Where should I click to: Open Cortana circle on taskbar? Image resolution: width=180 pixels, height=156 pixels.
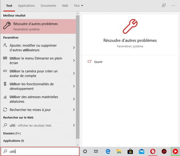[x=85, y=152]
